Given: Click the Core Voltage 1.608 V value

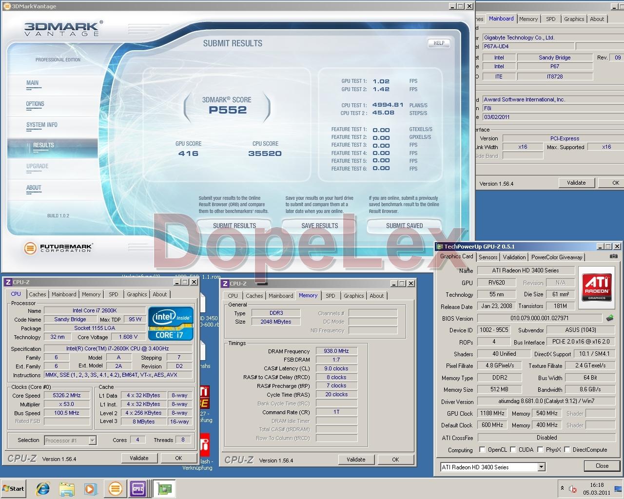Looking at the screenshot, I should [x=128, y=337].
